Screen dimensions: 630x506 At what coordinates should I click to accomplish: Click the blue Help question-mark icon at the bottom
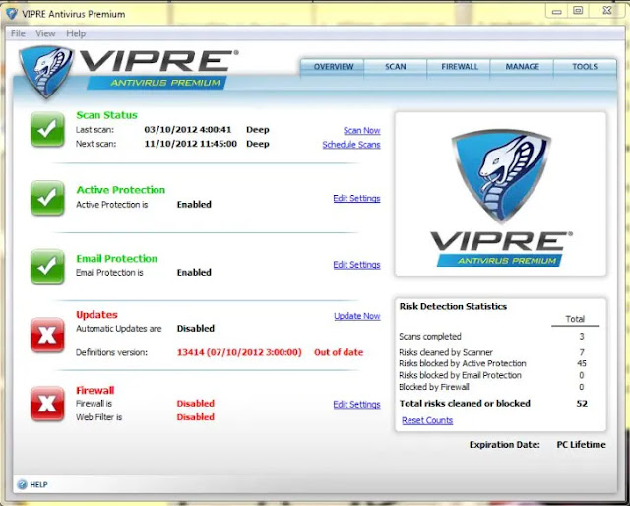coord(22,484)
